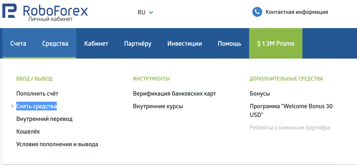357x165 pixels.
Task: Open Контактная информация link
Action: pos(297,12)
